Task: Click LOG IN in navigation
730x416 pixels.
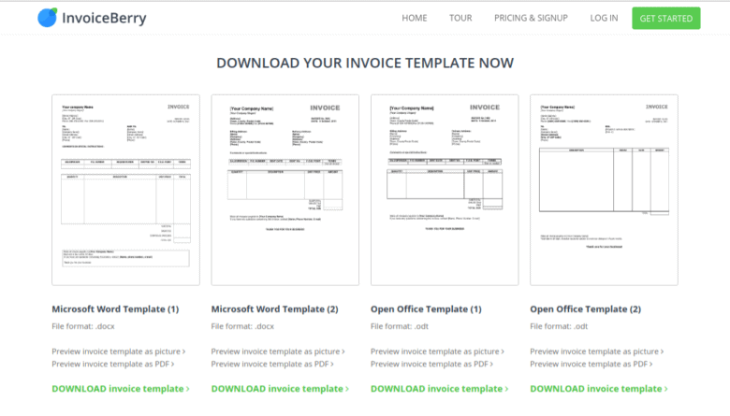Action: (604, 18)
